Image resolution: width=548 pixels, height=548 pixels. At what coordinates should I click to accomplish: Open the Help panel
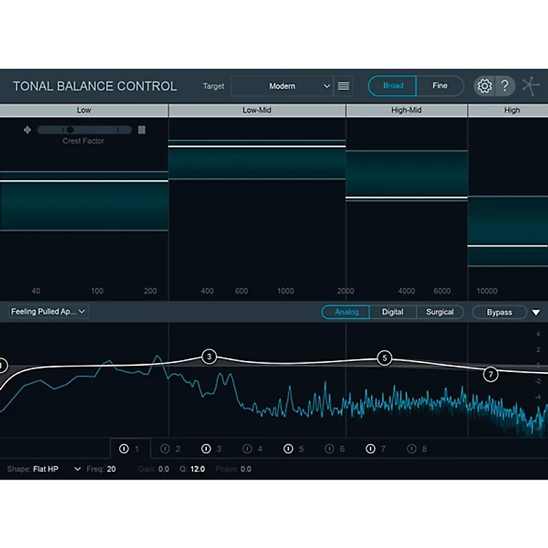(x=505, y=86)
